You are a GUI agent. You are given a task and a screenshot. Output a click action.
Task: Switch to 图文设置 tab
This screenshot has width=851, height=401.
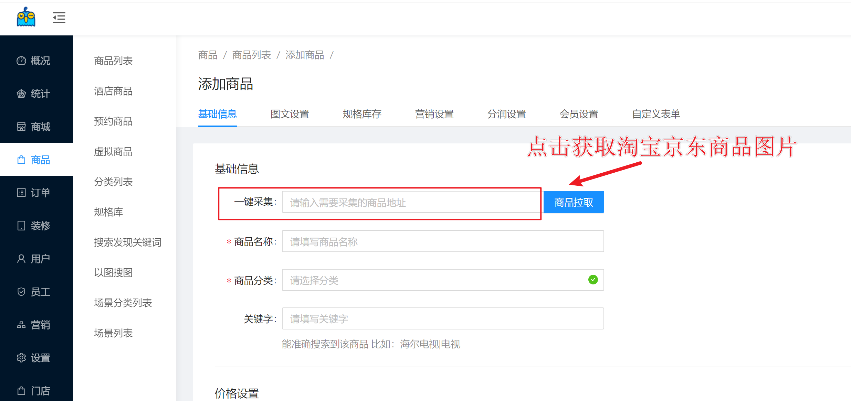click(x=290, y=114)
